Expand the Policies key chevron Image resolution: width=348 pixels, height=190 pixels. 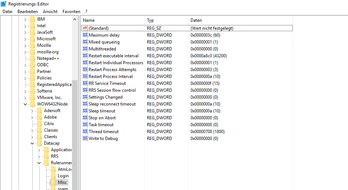25,78
